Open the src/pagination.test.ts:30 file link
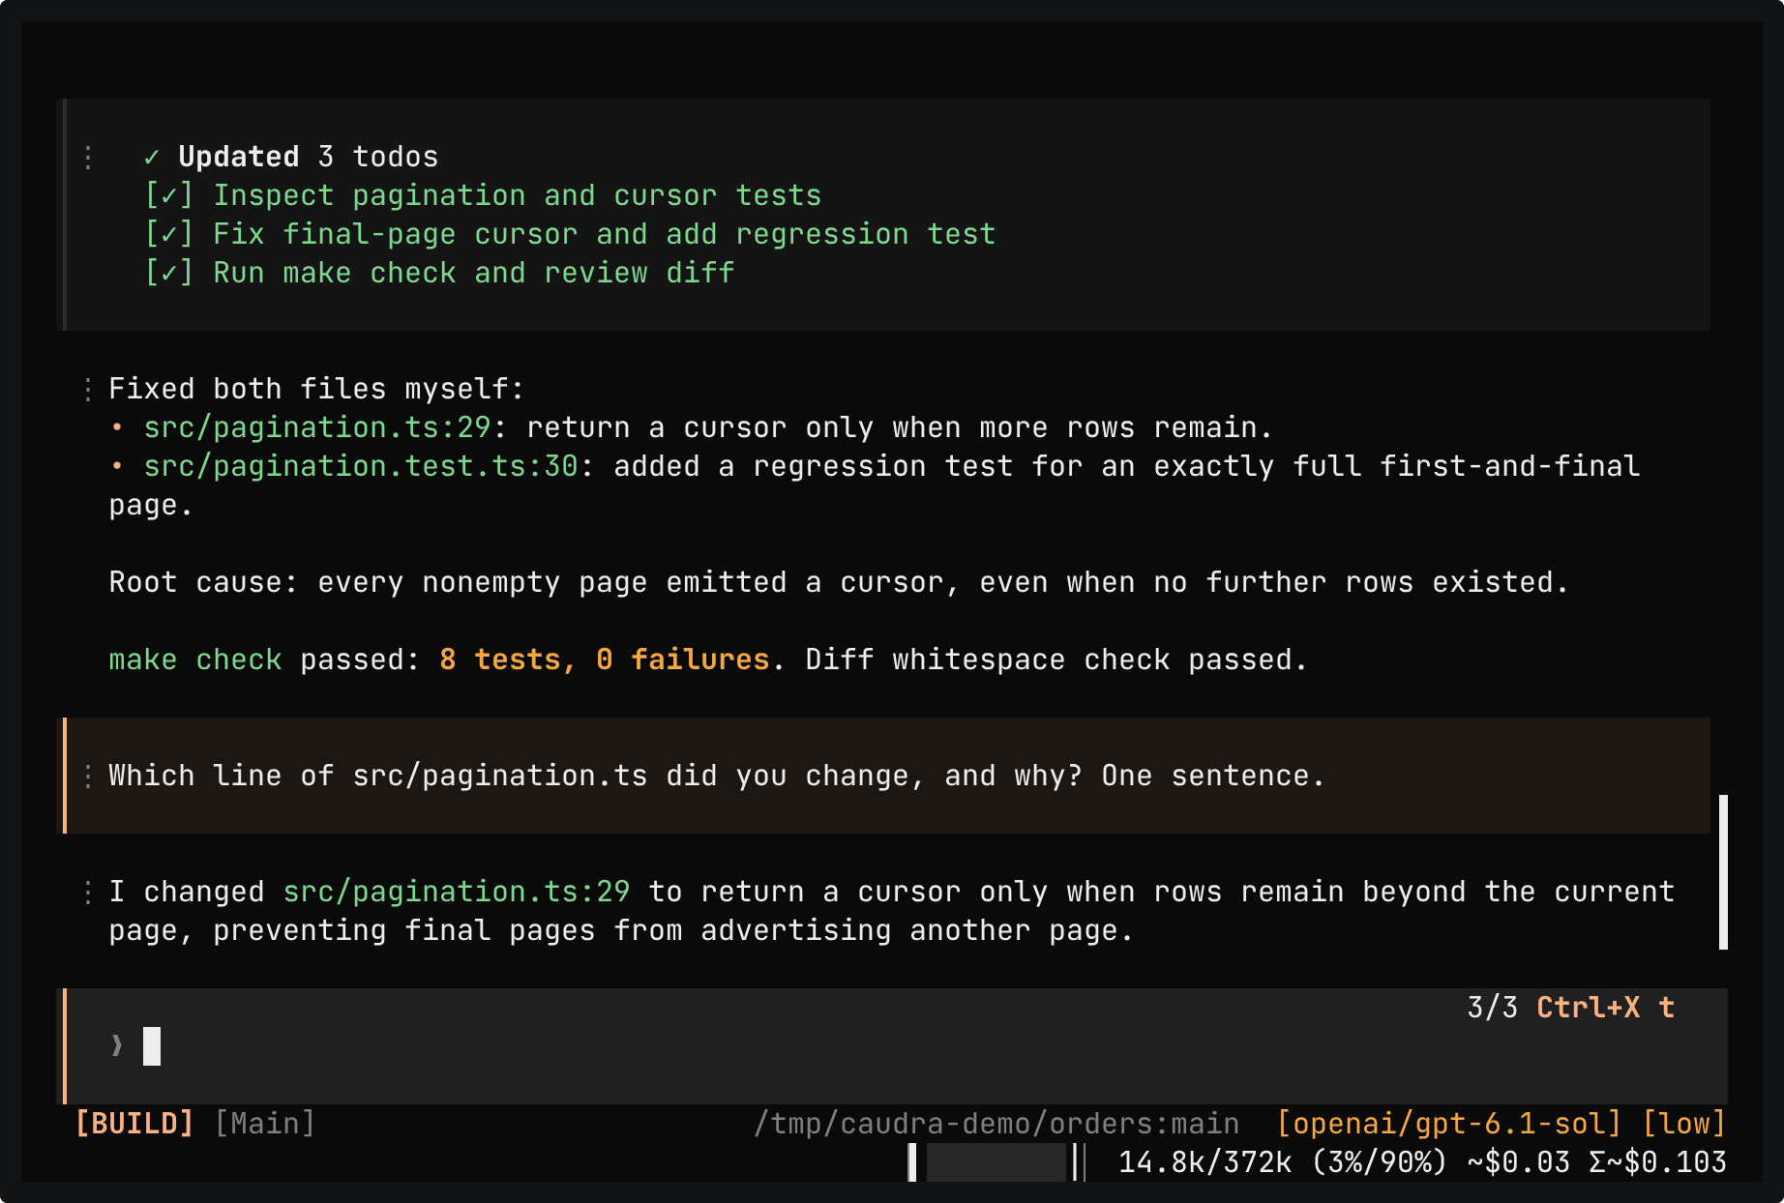This screenshot has width=1784, height=1203. (361, 466)
